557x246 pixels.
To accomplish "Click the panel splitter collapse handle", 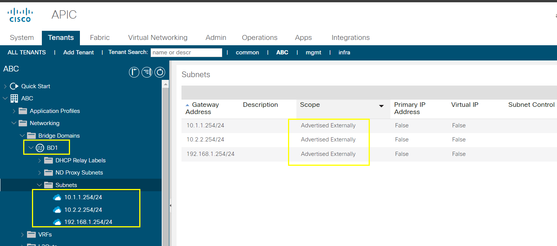I will tap(170, 205).
